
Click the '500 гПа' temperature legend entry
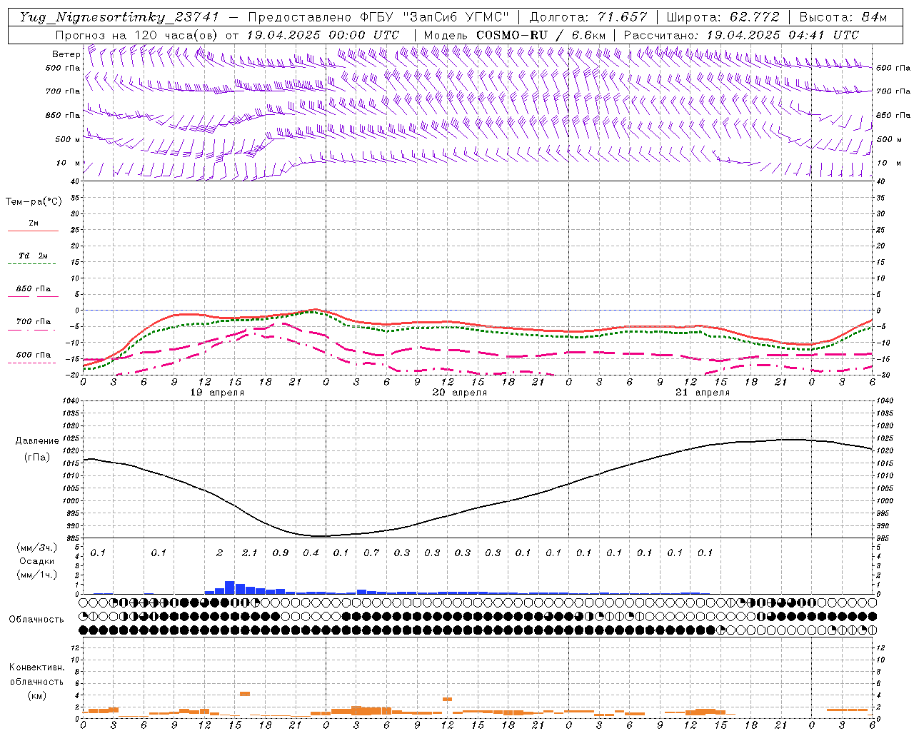coord(33,355)
